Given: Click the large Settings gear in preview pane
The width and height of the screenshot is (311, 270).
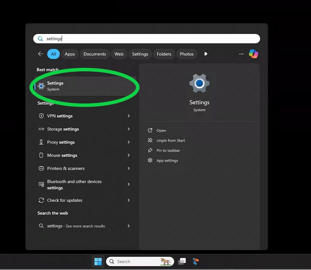Looking at the screenshot, I should [199, 83].
